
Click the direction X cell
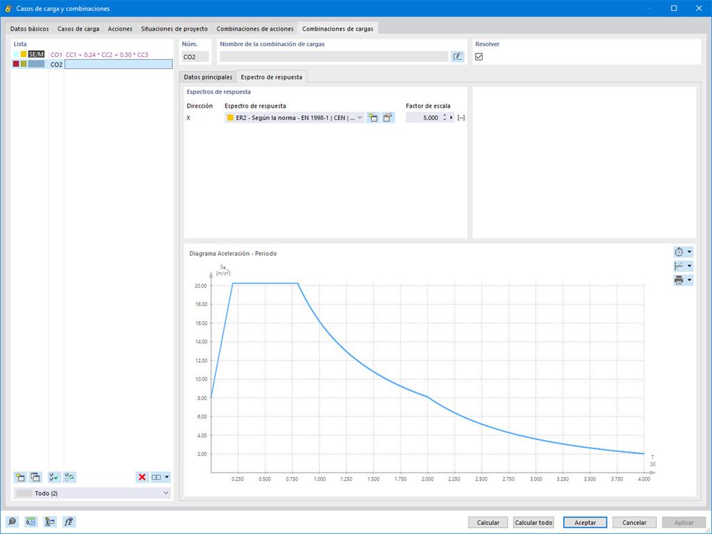coord(188,118)
